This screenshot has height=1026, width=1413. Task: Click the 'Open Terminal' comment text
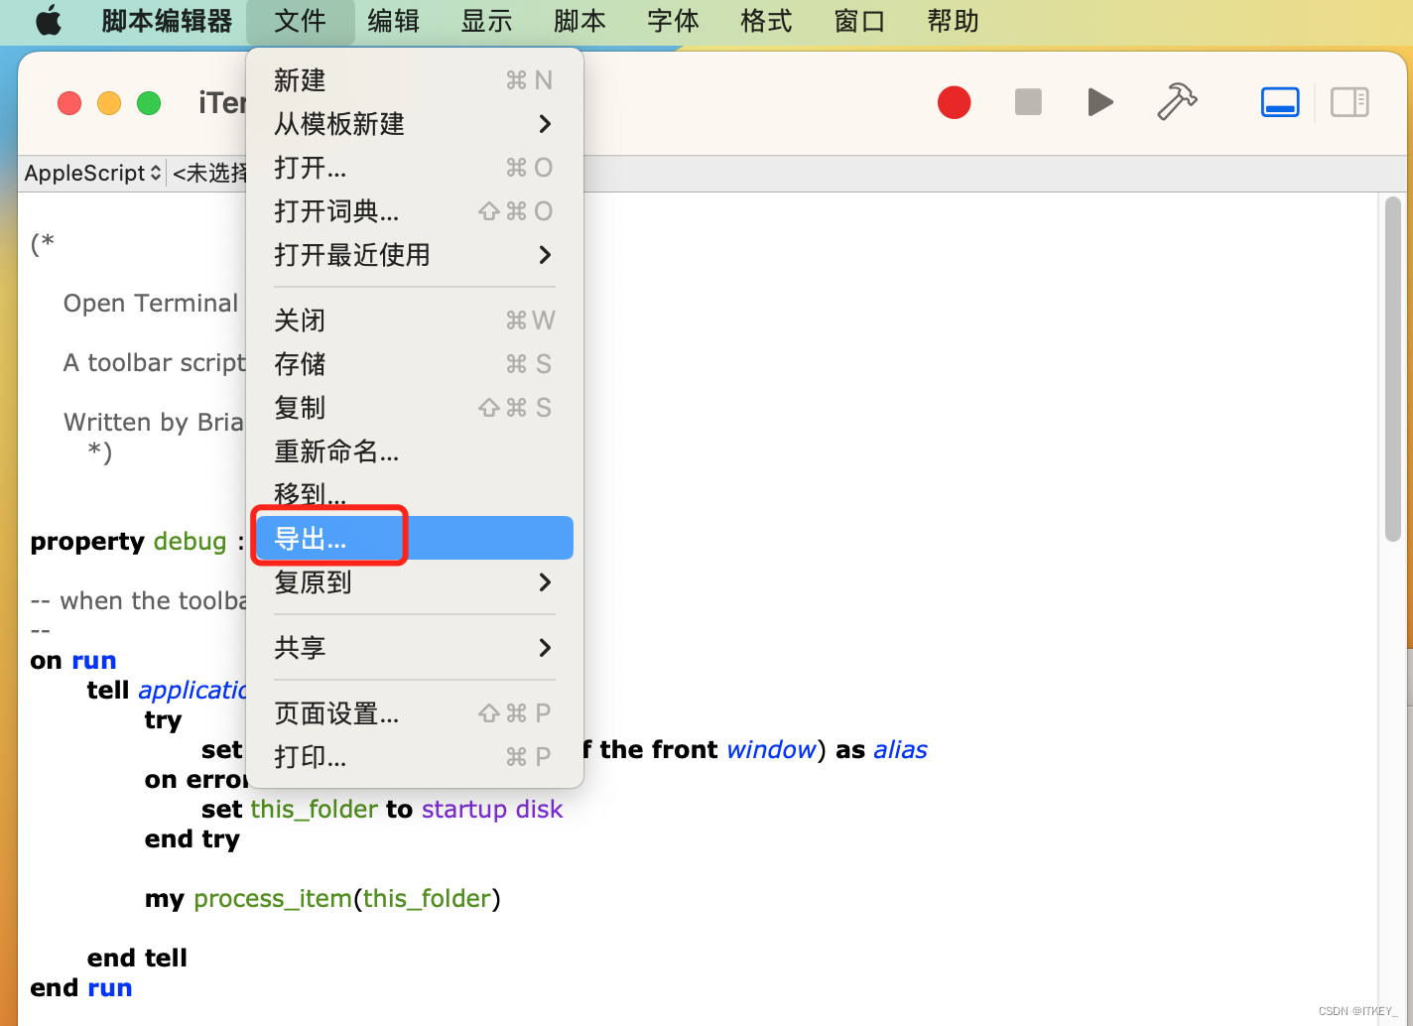point(151,304)
